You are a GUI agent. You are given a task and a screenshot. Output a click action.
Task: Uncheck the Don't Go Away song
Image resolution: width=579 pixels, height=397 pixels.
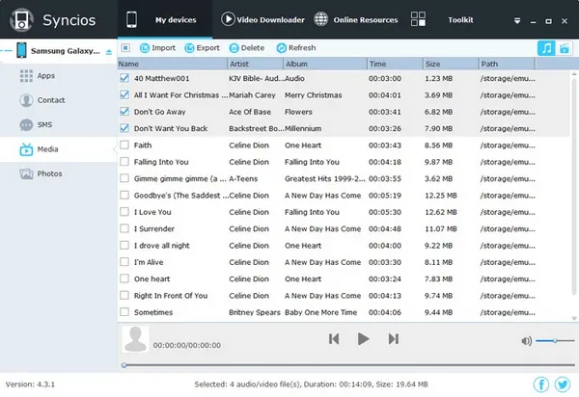124,112
